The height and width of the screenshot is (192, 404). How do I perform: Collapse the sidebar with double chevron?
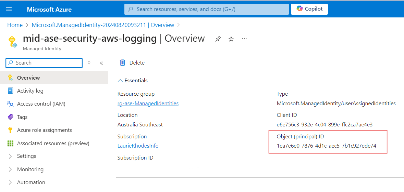(x=101, y=63)
